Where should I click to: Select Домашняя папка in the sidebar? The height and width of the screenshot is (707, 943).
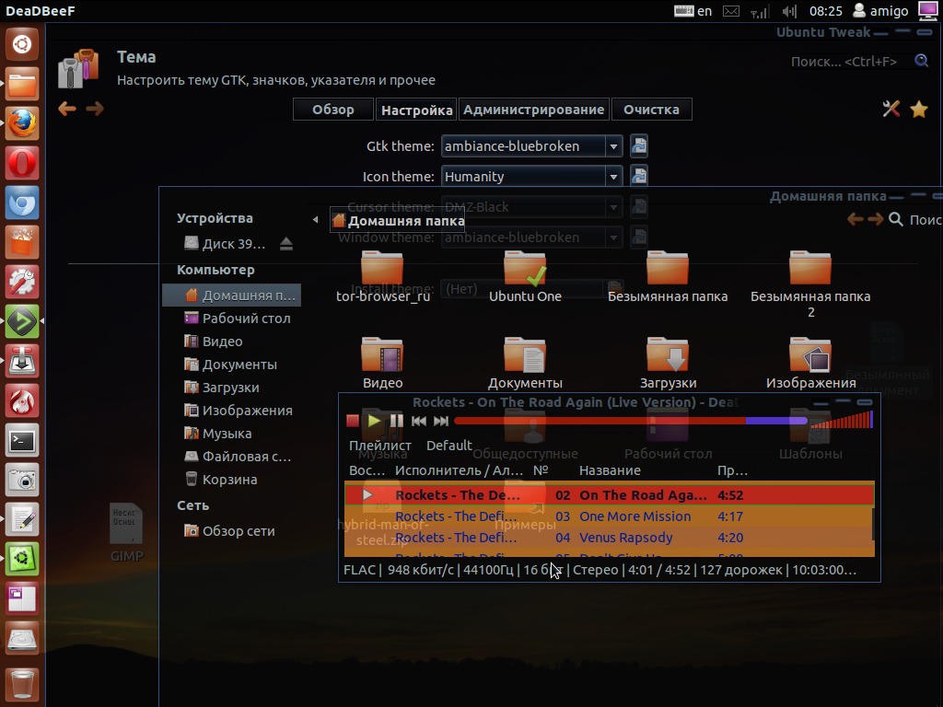tap(231, 296)
